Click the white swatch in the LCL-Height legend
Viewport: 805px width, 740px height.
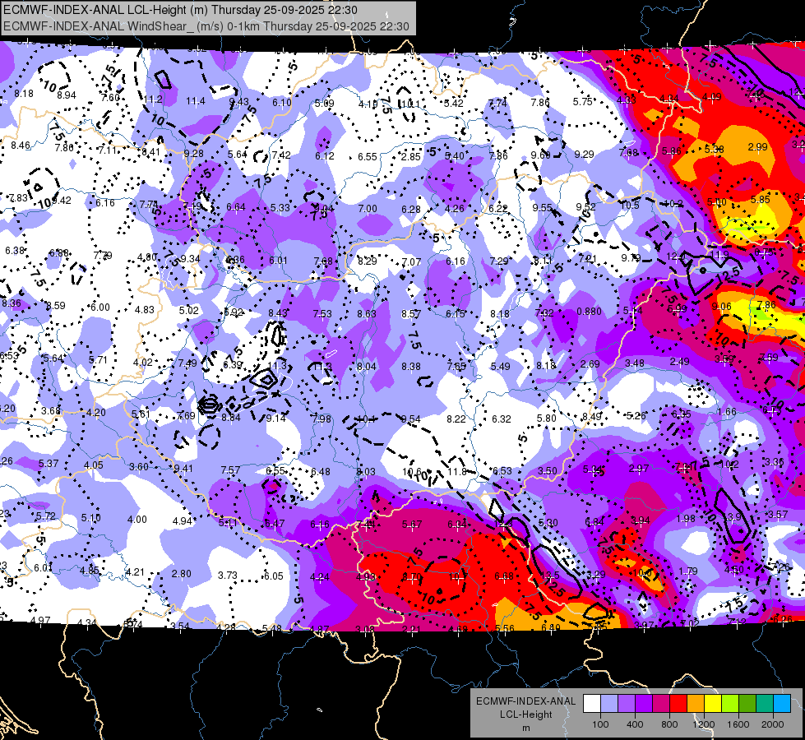[592, 704]
